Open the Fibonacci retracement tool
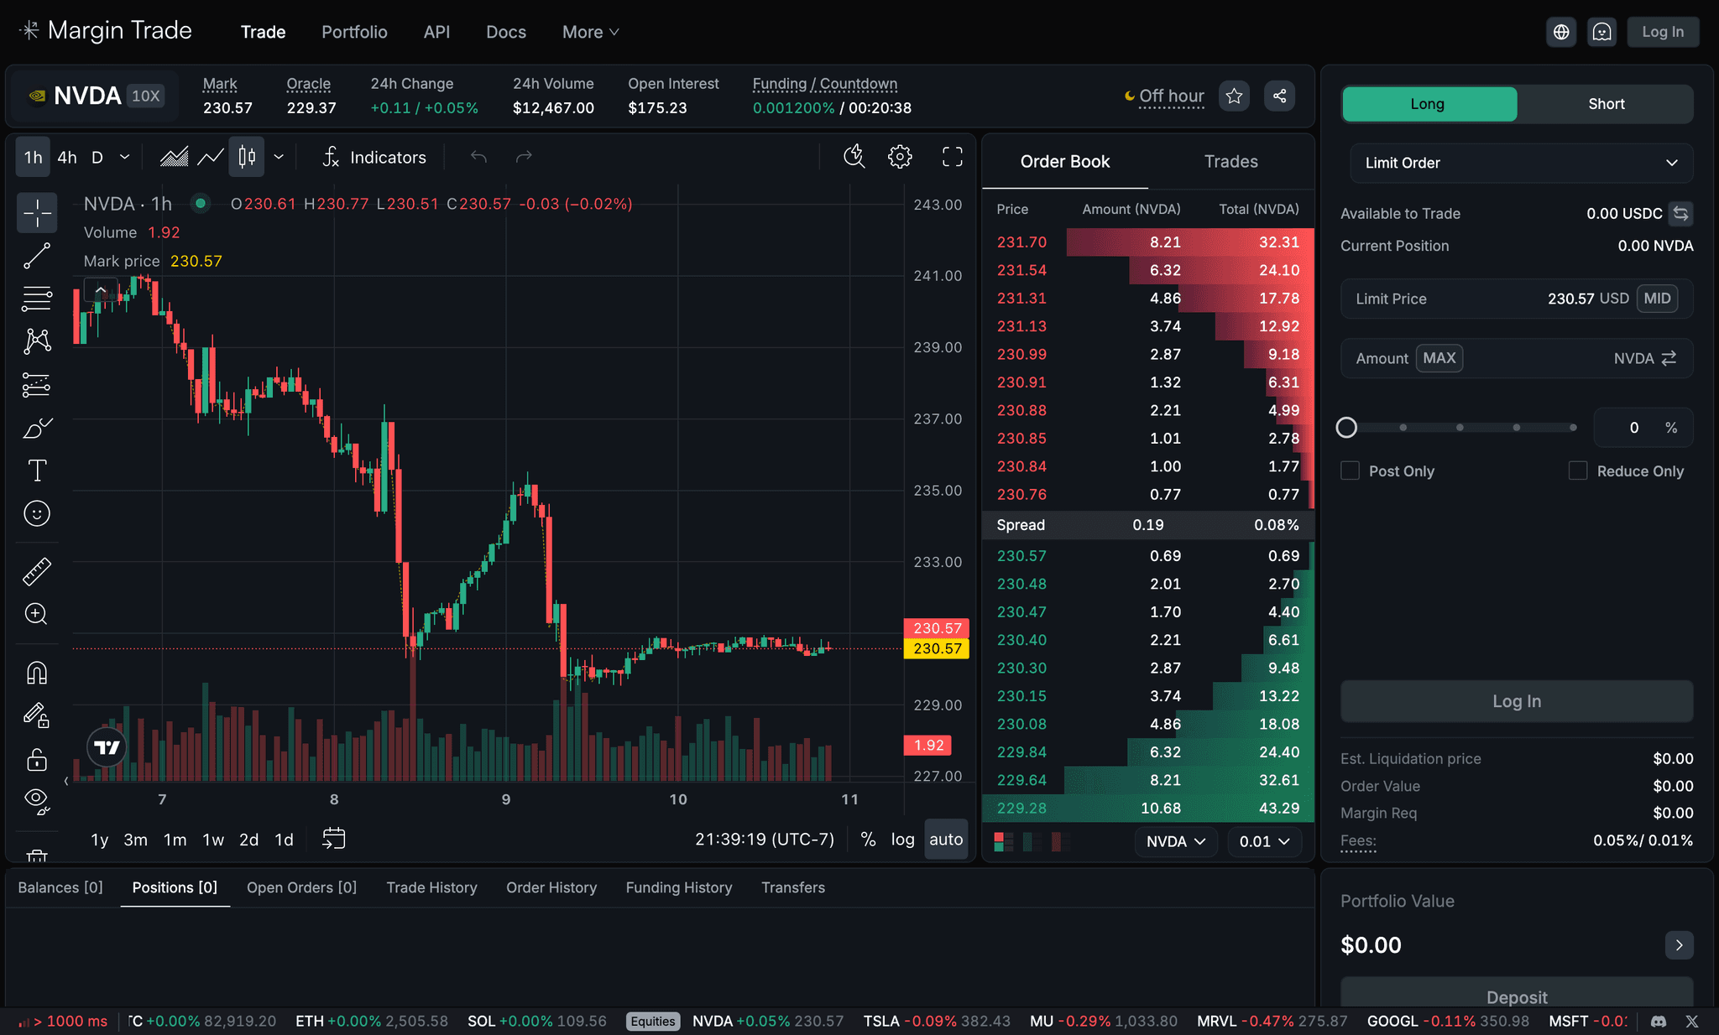The height and width of the screenshot is (1035, 1719). pos(37,299)
